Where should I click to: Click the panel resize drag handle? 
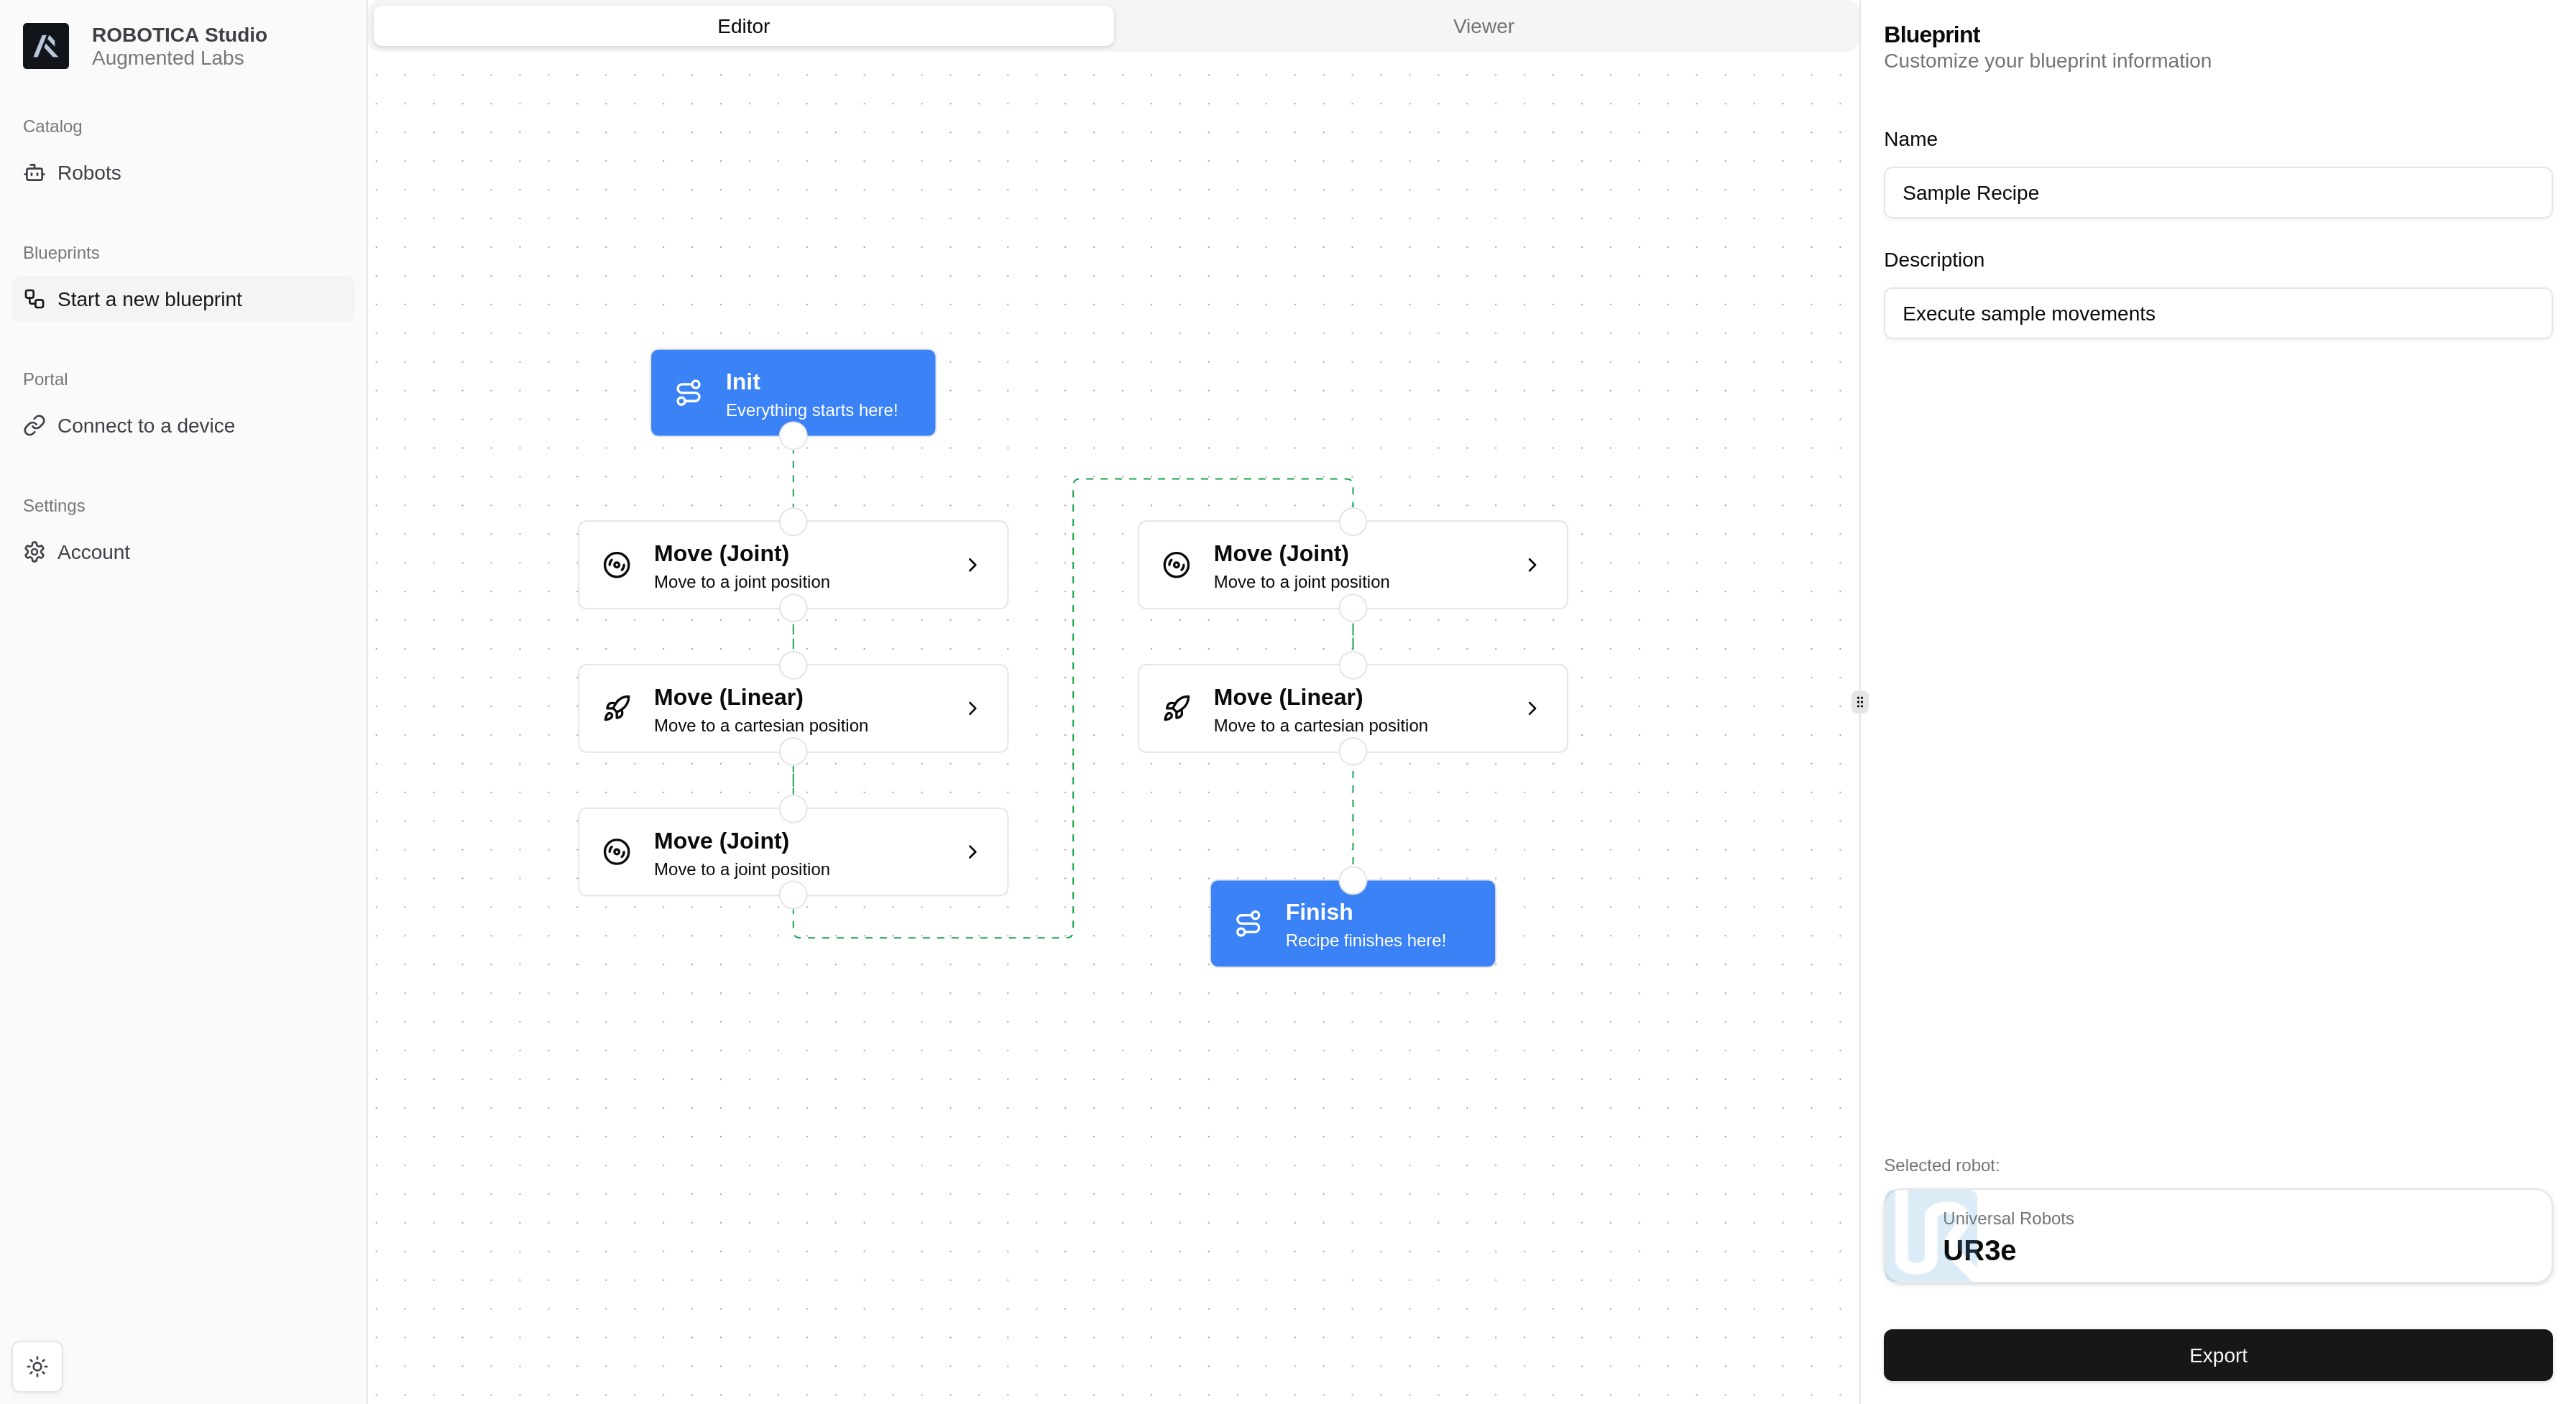(1859, 702)
